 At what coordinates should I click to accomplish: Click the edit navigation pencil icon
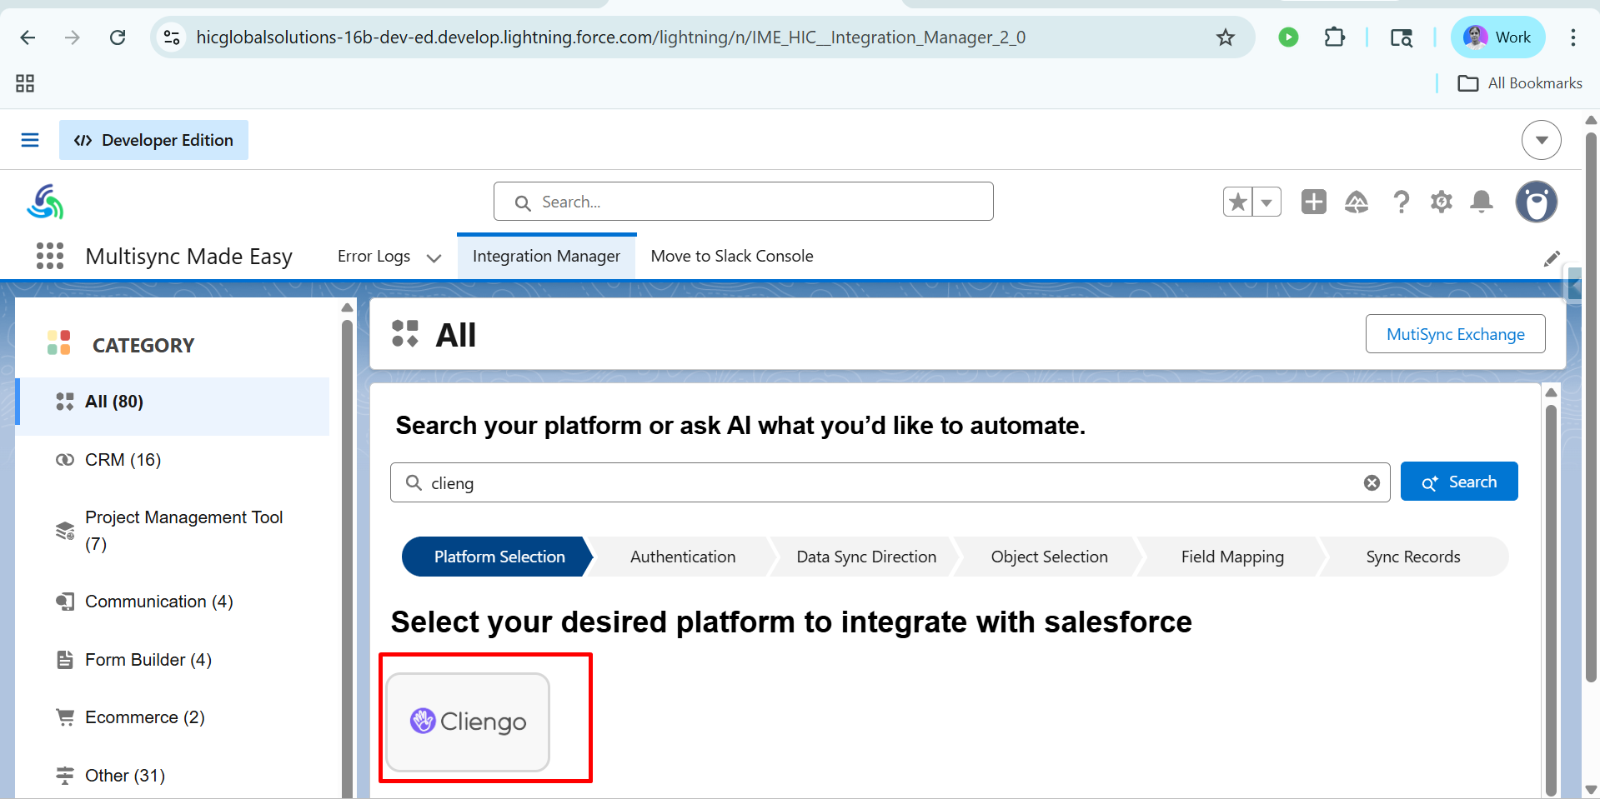tap(1551, 258)
